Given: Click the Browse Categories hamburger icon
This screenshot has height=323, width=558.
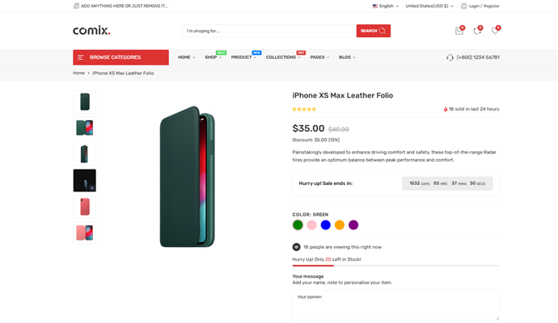Looking at the screenshot, I should coord(81,57).
